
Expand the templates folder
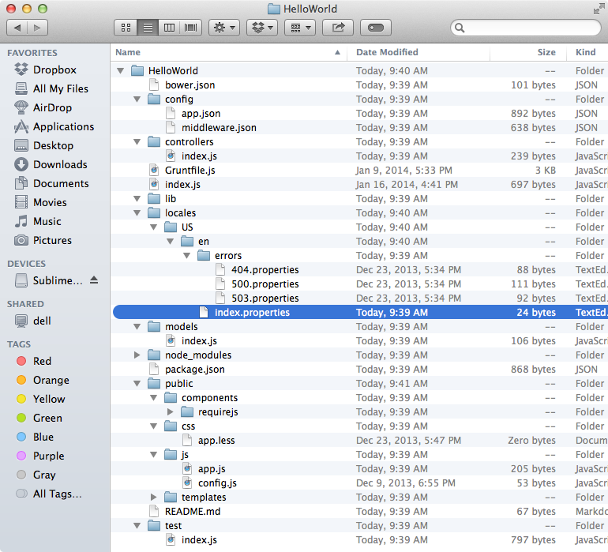point(154,498)
